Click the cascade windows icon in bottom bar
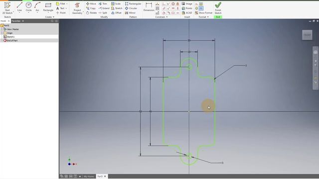Viewport: 319px width, 179px height. point(62,177)
